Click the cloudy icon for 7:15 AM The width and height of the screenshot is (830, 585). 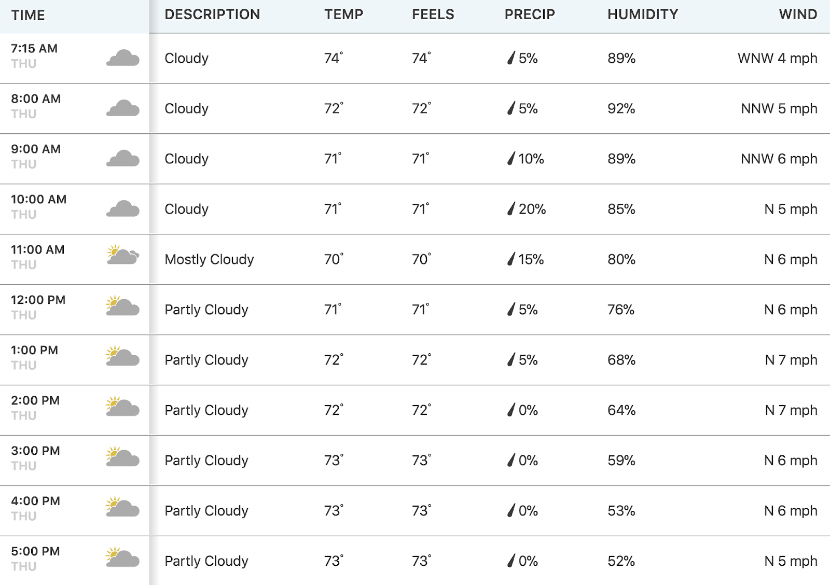pyautogui.click(x=123, y=58)
